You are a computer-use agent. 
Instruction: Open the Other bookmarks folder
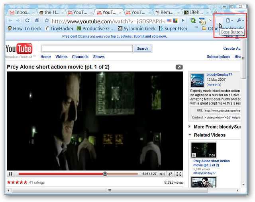223,29
